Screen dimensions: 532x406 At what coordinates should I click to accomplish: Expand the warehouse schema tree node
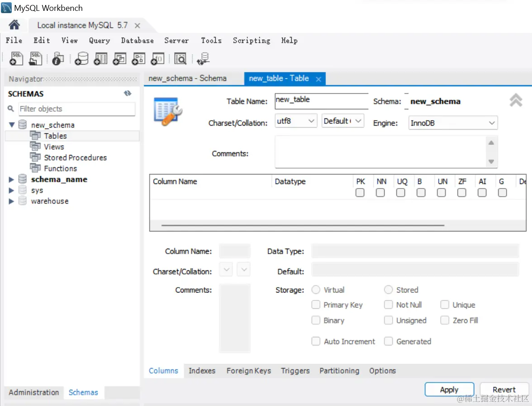pos(11,201)
